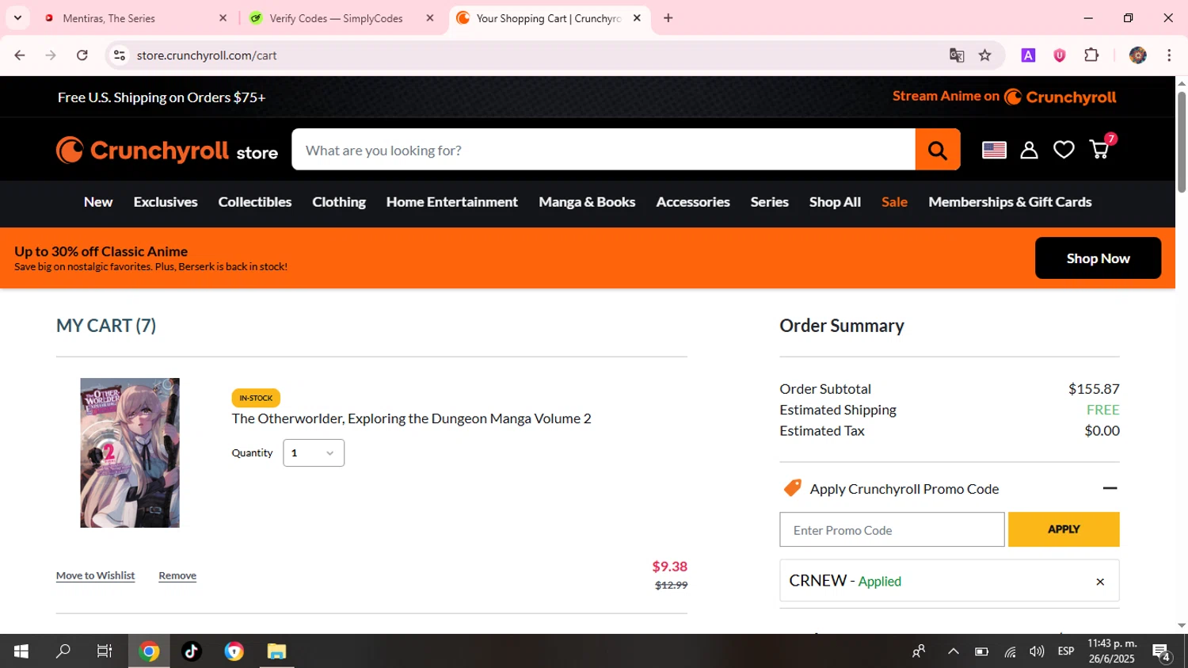Click the orange promo tag icon

point(792,488)
